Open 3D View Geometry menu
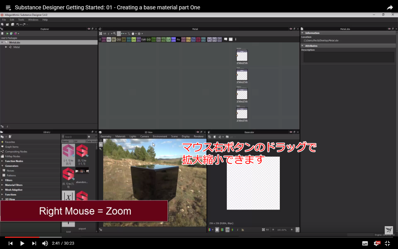Image resolution: width=398 pixels, height=249 pixels. [106, 137]
